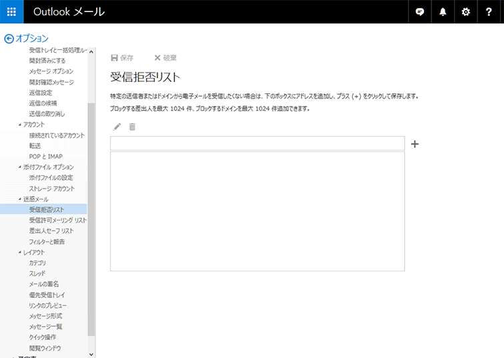The height and width of the screenshot is (358, 504).
Task: Open the settings gear
Action: 465,12
